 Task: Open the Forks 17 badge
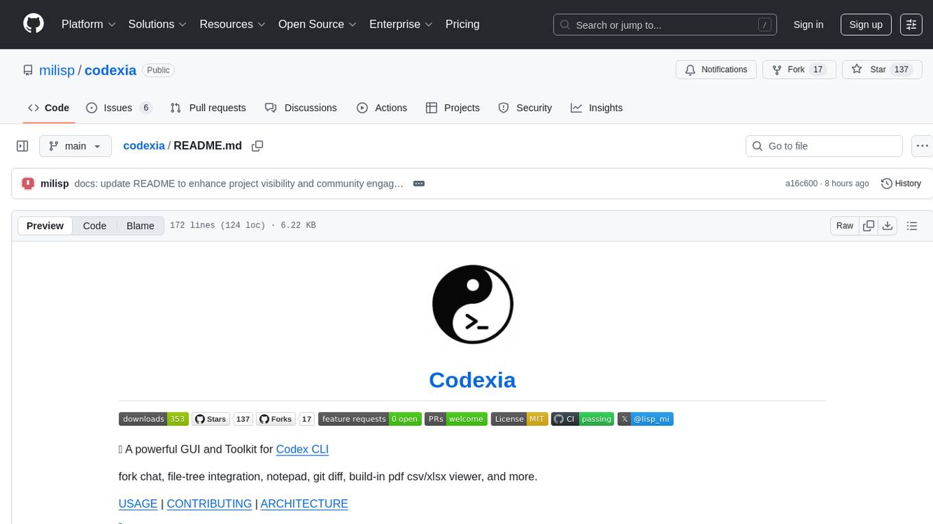click(285, 419)
